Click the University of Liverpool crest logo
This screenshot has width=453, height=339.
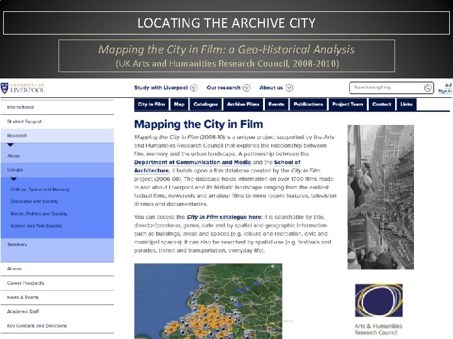(x=4, y=89)
